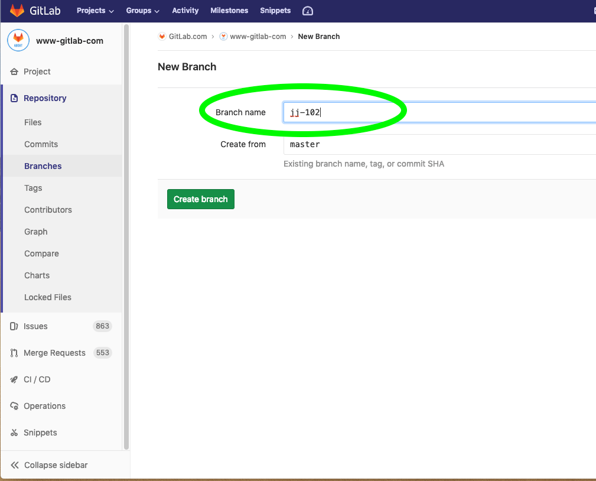This screenshot has width=596, height=481.
Task: Open Commits under Repository
Action: (41, 144)
